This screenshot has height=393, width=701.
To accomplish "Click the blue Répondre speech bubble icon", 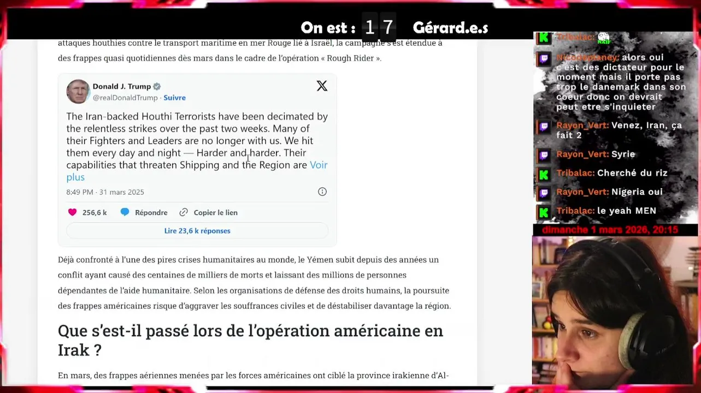I will click(125, 212).
